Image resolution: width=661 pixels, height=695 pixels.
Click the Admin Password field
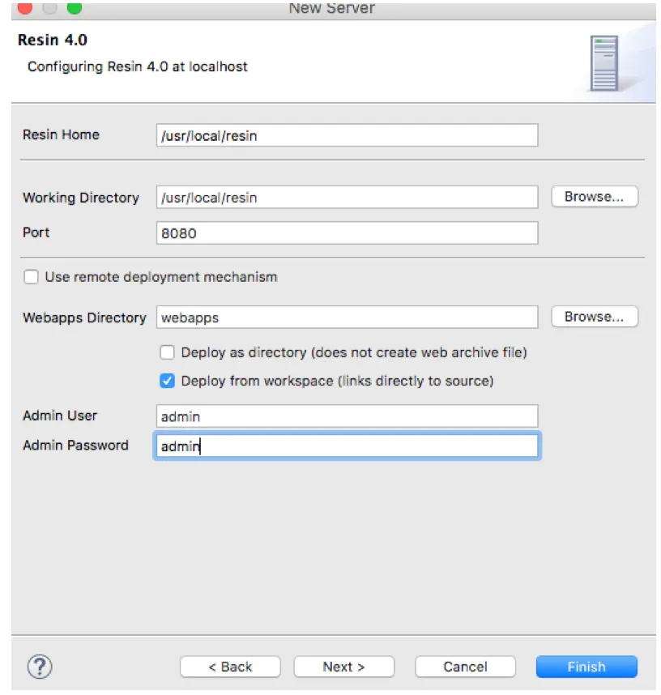point(348,446)
